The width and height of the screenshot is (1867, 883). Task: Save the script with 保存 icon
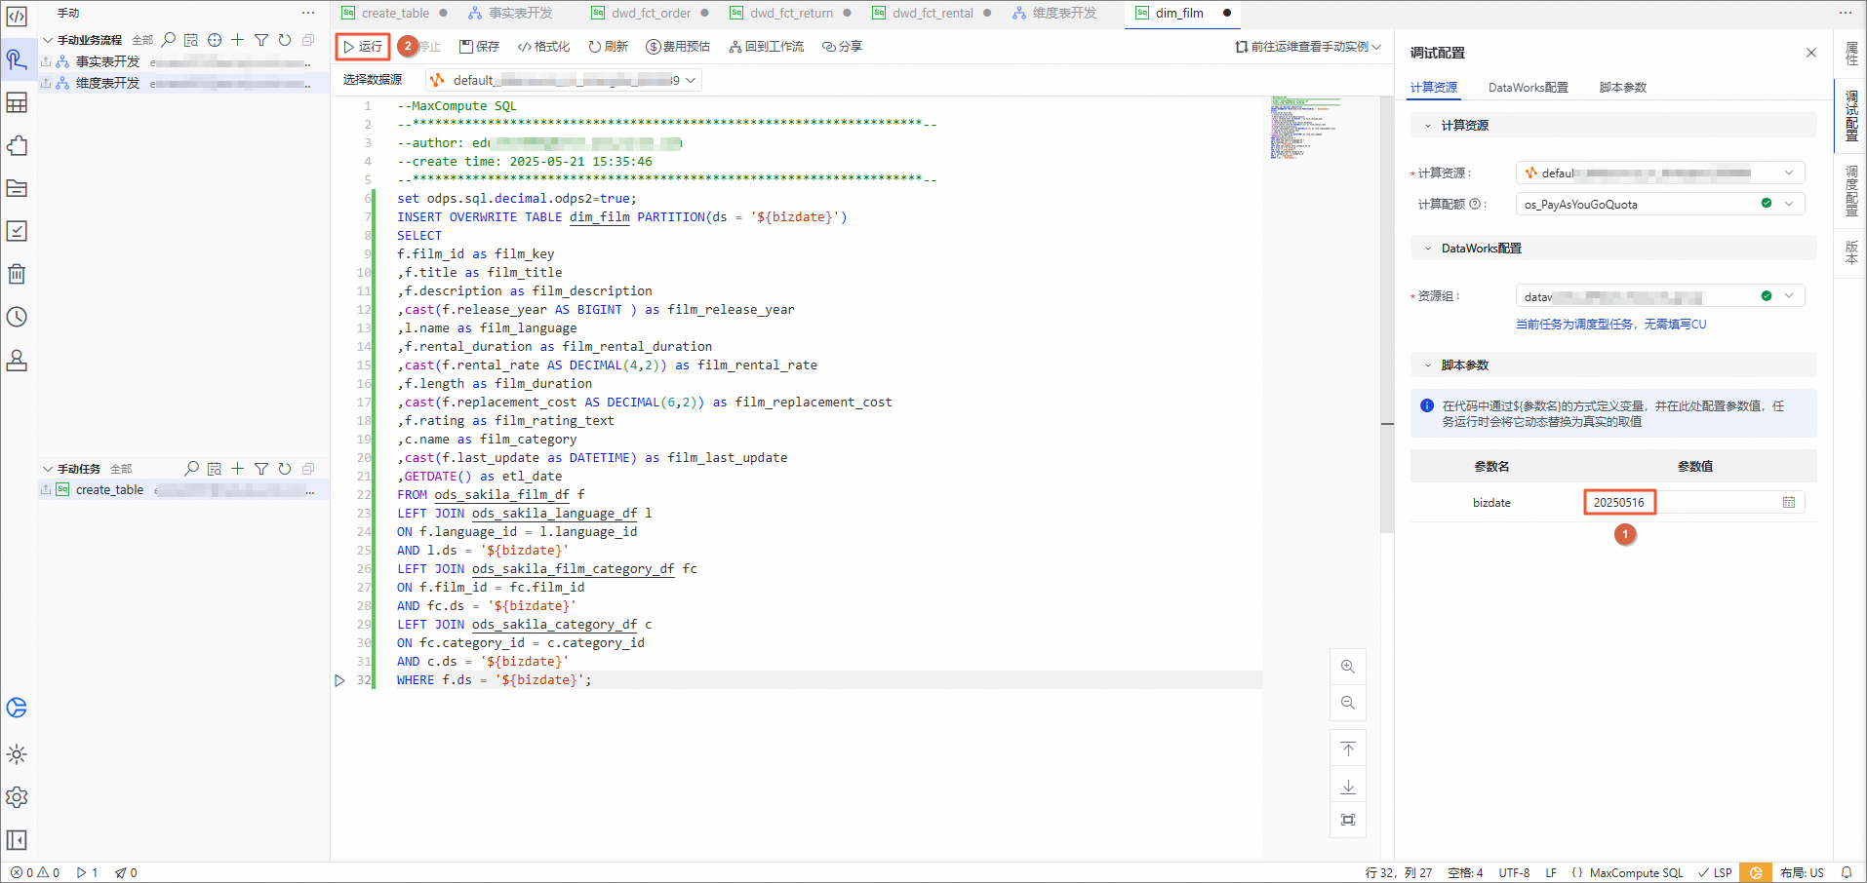(x=479, y=47)
